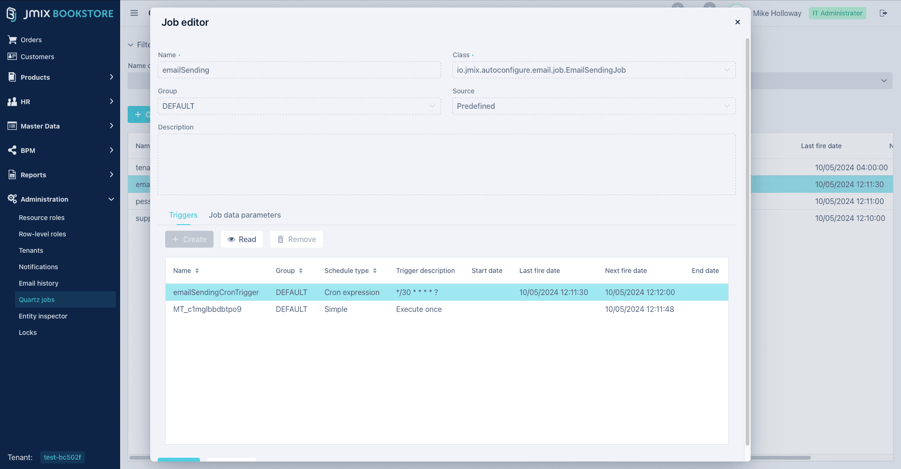Screen dimensions: 901x469
Task: Sort triggers by Schedule type column
Action: (375, 271)
